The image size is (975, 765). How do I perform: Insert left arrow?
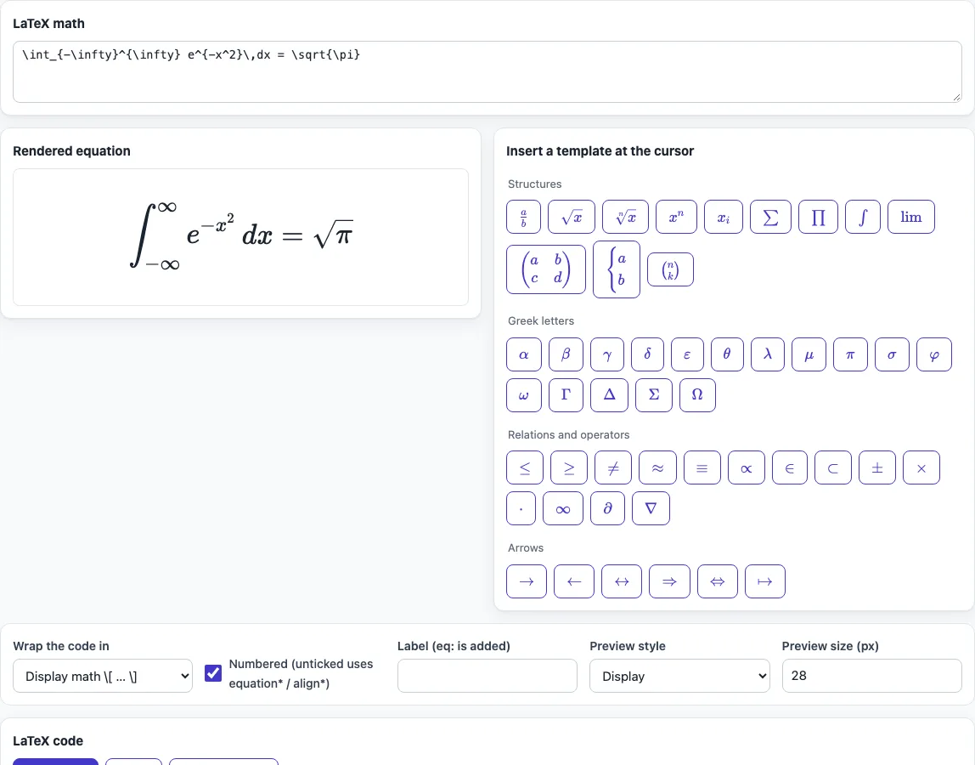[x=574, y=581]
